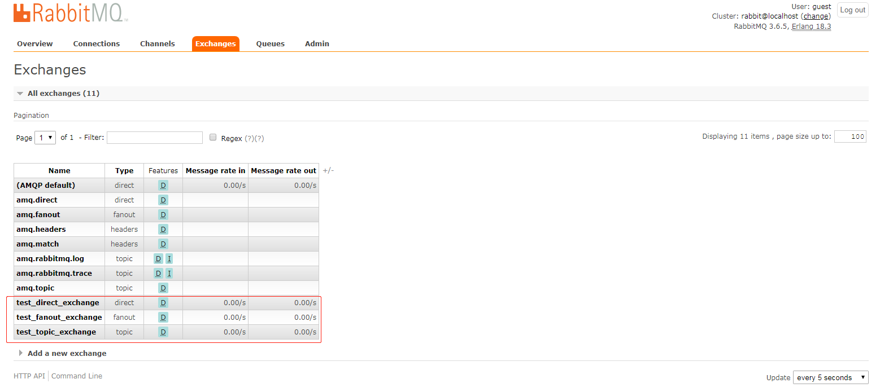Click the 'headers' type cell for amq.match

(124, 244)
